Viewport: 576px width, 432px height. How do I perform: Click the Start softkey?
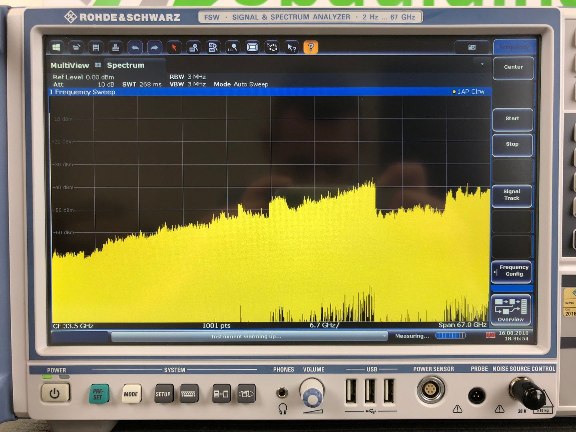click(512, 119)
